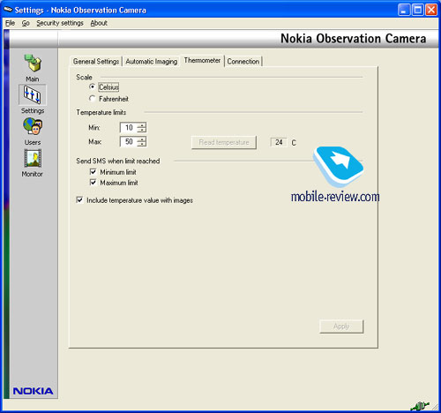Open the File menu
The width and height of the screenshot is (441, 413).
[x=10, y=23]
